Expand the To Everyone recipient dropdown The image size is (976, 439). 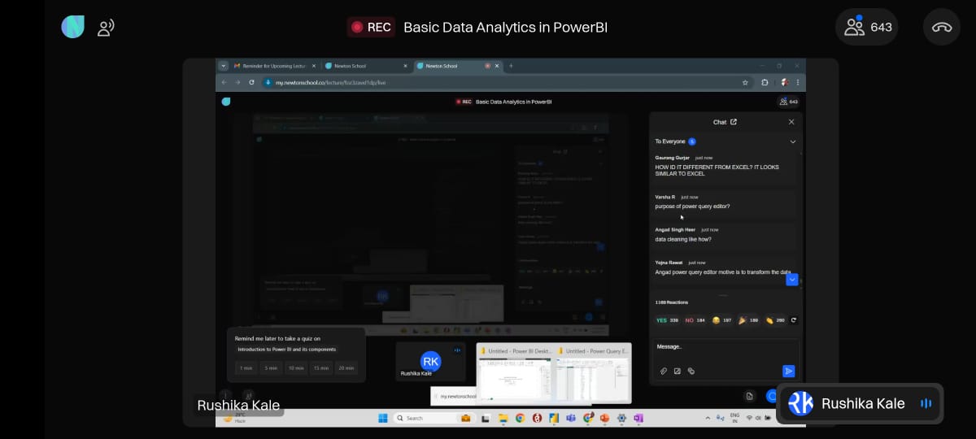pos(793,141)
